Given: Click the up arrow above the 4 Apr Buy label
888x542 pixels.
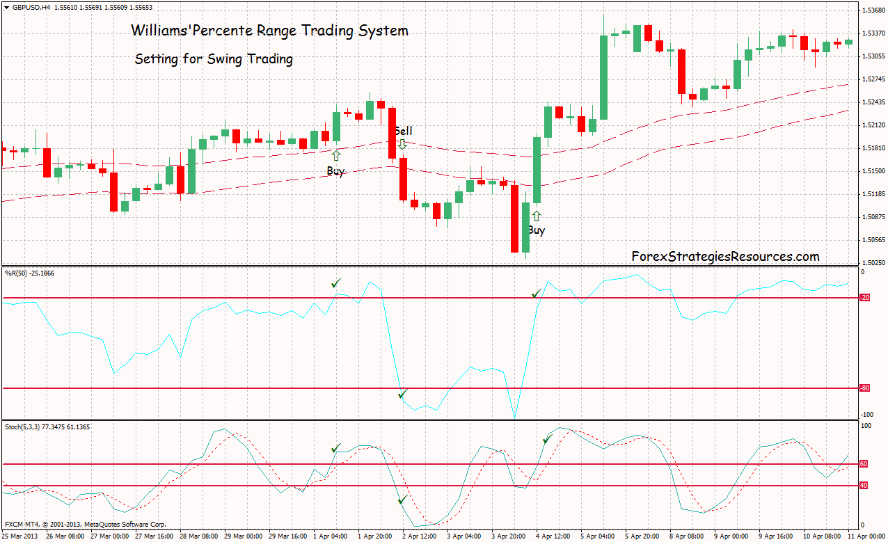Looking at the screenshot, I should point(536,216).
